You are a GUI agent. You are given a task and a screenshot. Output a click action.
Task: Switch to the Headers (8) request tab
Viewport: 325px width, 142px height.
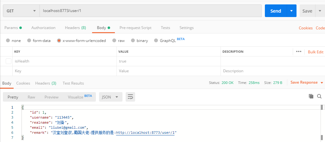[75, 28]
